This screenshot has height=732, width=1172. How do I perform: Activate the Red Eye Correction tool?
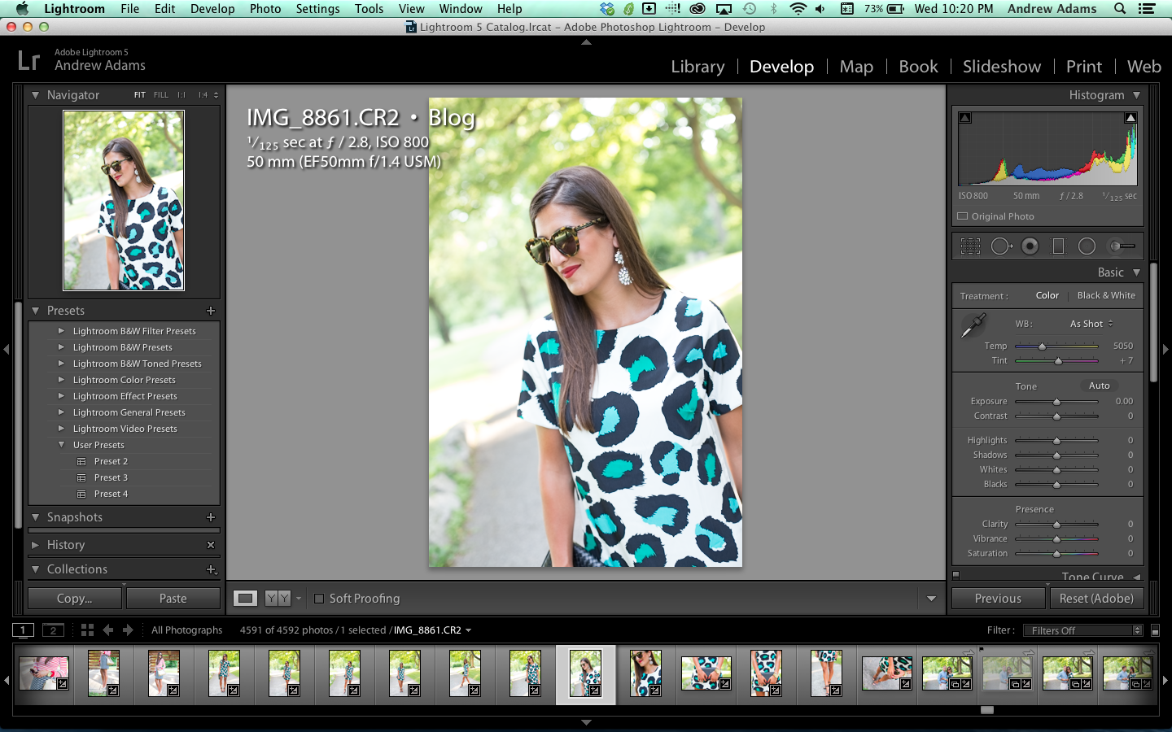pos(1030,246)
